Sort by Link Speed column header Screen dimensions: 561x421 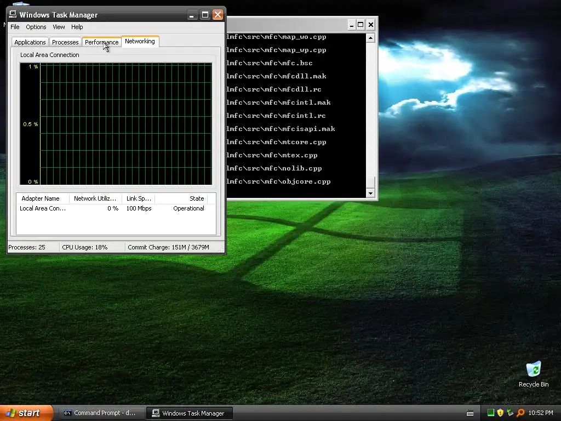tap(139, 198)
